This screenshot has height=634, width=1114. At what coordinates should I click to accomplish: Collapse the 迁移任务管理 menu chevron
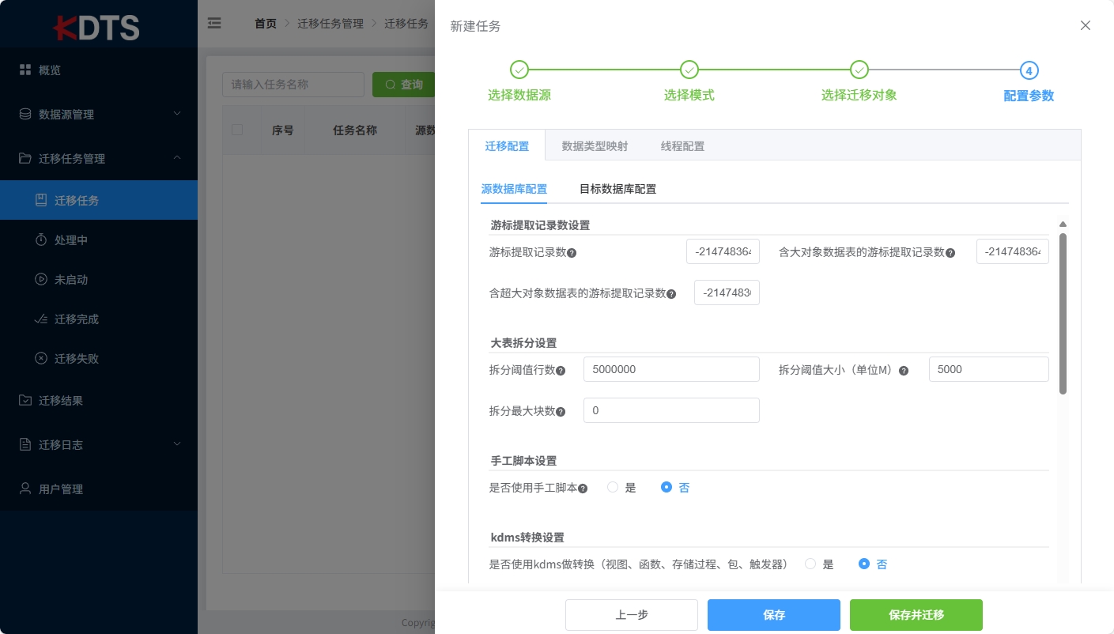(x=177, y=157)
